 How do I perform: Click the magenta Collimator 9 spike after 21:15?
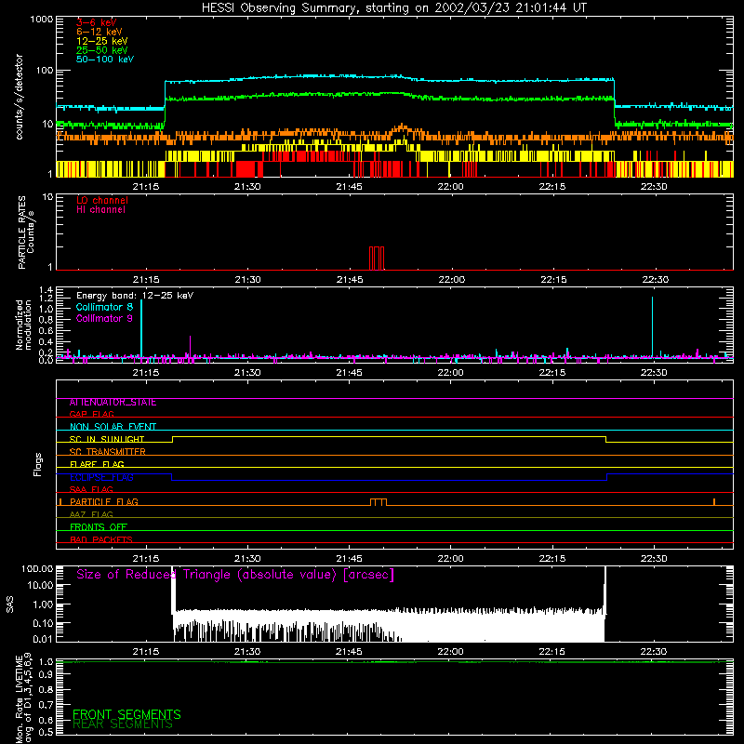(x=190, y=346)
